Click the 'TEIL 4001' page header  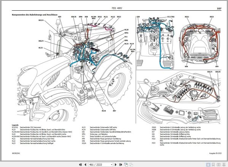tap(117, 8)
